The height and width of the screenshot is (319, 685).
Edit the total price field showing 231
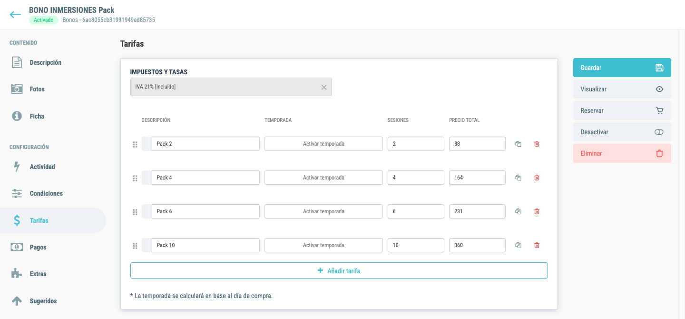pyautogui.click(x=477, y=211)
